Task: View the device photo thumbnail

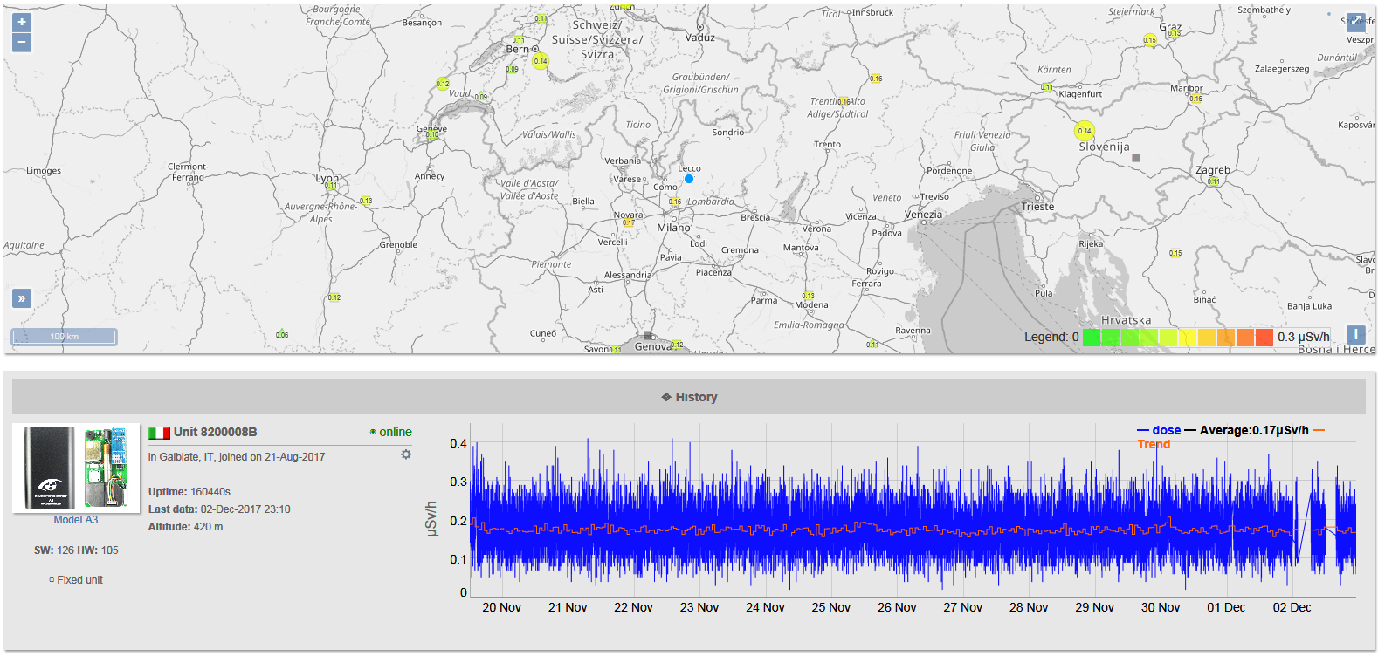Action: pos(76,468)
